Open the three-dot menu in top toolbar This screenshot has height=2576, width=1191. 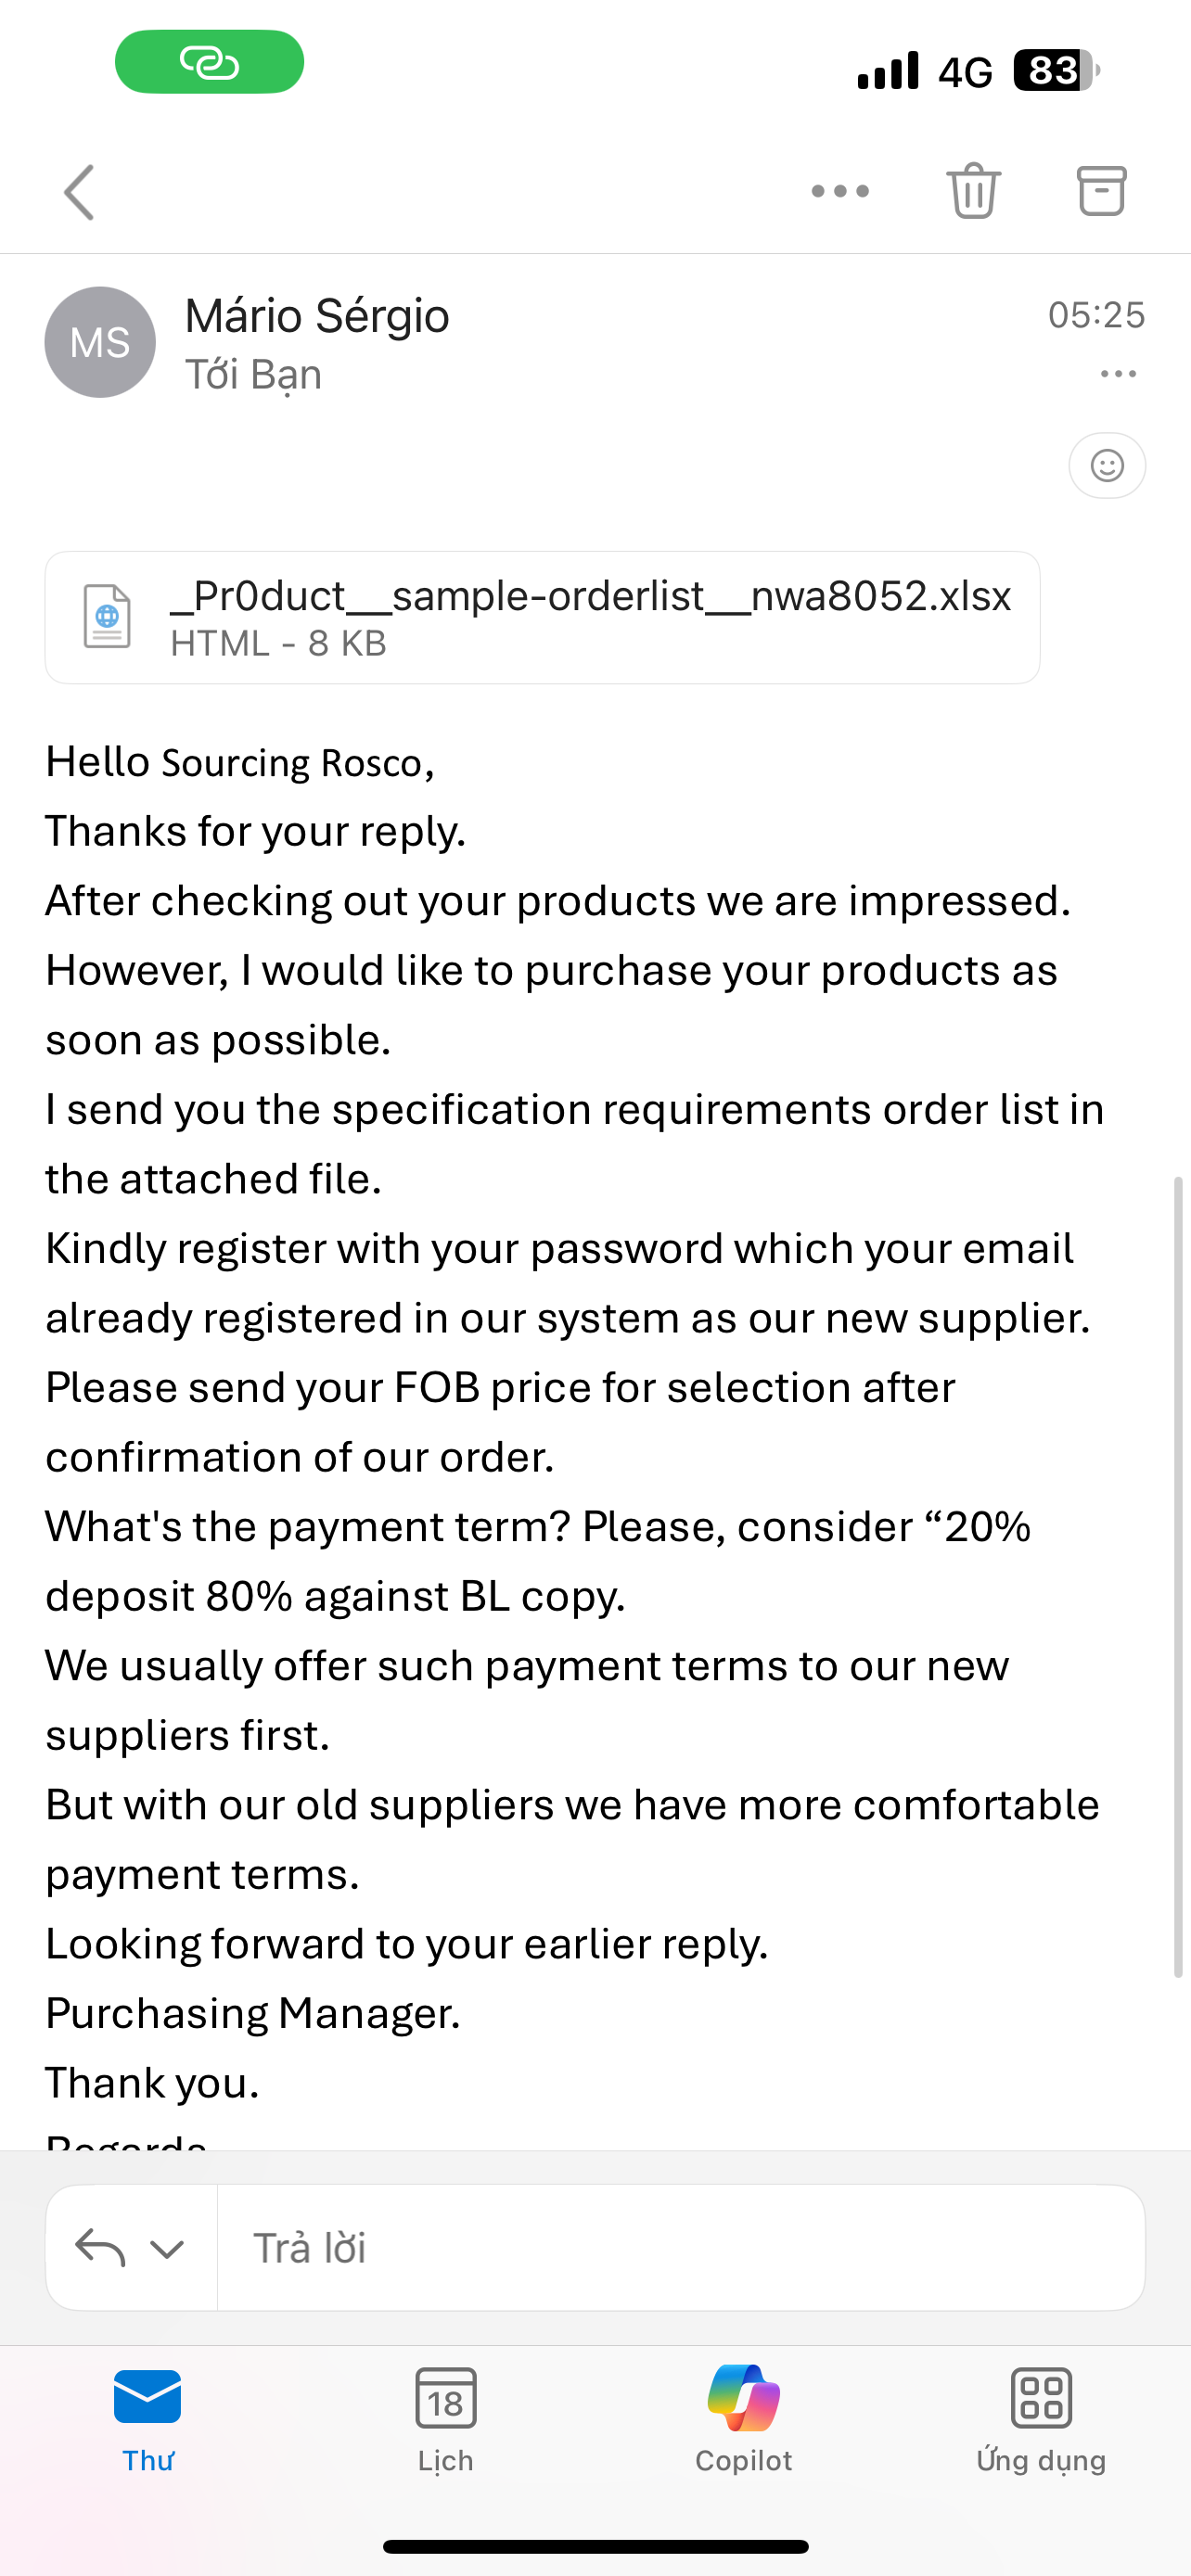pyautogui.click(x=840, y=191)
